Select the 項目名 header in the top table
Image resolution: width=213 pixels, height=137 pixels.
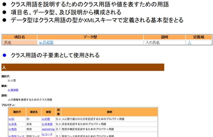pos(19,37)
